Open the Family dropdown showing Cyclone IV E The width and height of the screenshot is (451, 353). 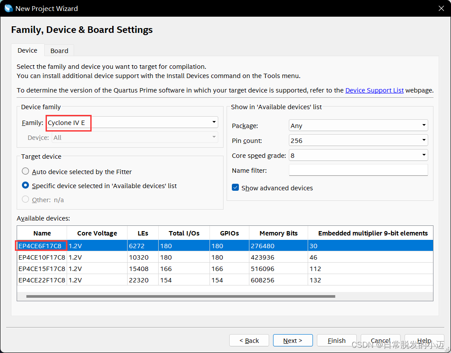tap(132, 122)
